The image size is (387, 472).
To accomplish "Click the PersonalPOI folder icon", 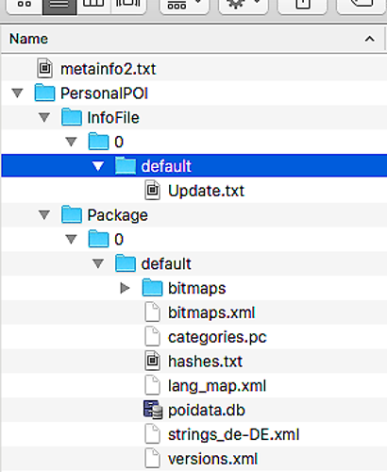I will 44,93.
